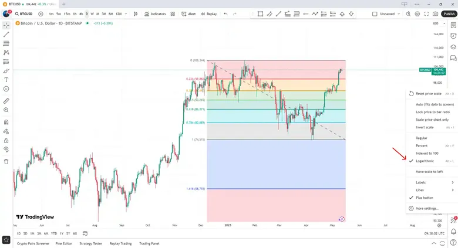Maximize the bottom panel
458x248 pixels.
click(442, 243)
